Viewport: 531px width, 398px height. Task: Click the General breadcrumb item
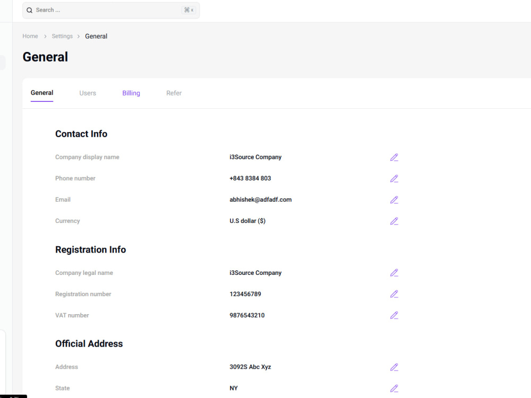[96, 36]
